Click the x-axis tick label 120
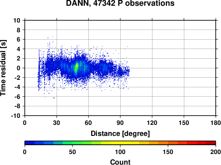 click(152, 123)
